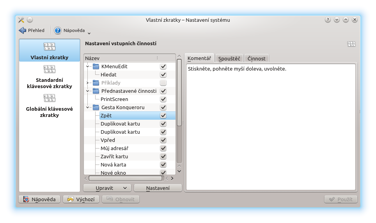Image resolution: width=376 pixels, height=223 pixels.
Task: Switch to the Komentář tab
Action: 199,58
